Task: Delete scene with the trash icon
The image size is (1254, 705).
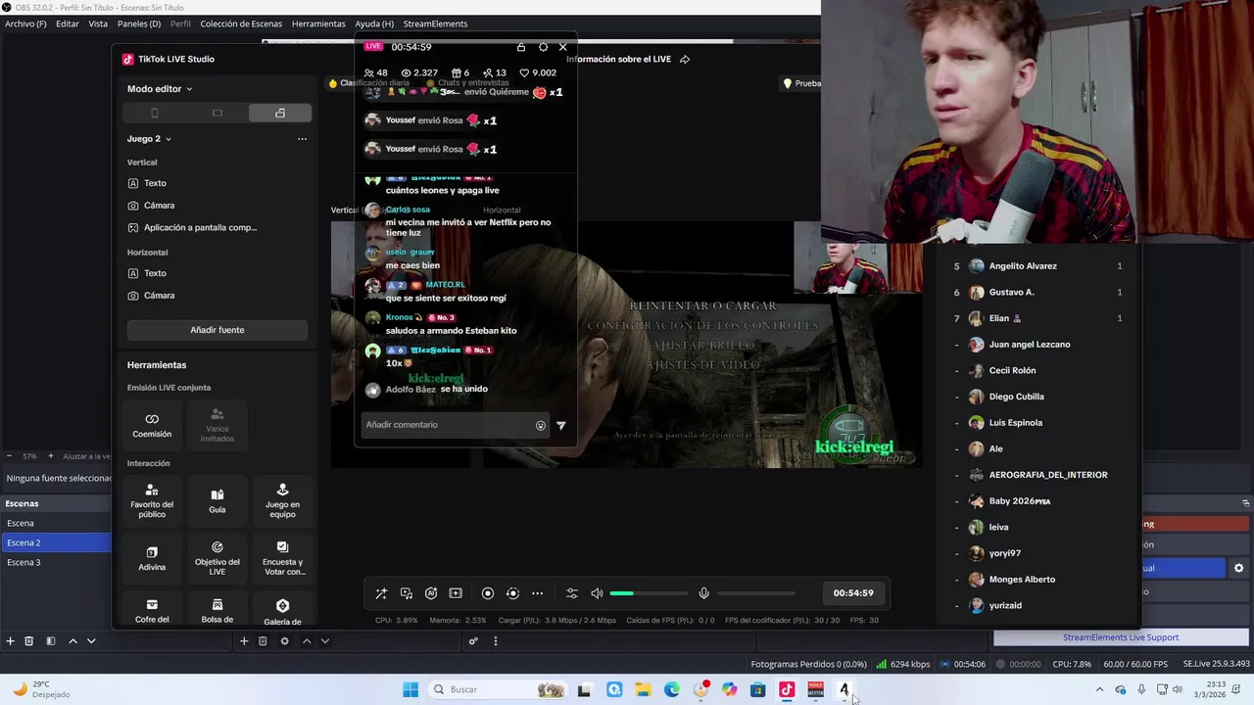Action: pyautogui.click(x=29, y=641)
